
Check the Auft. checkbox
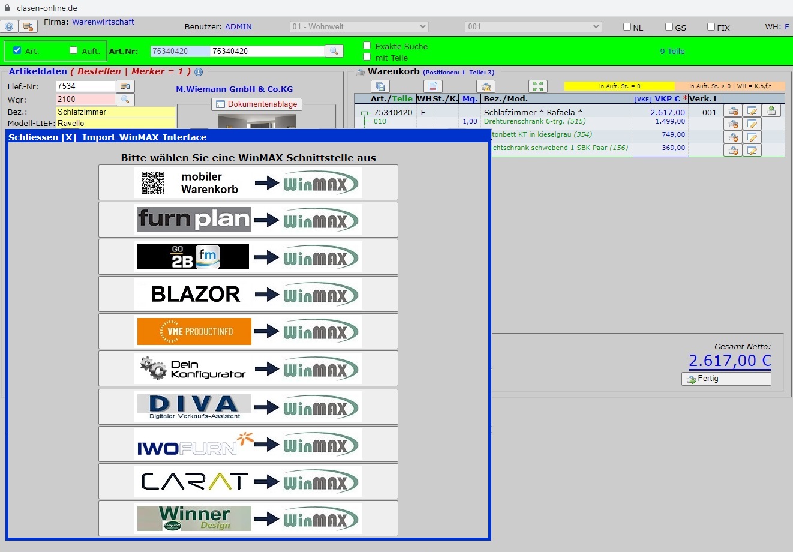(x=74, y=50)
